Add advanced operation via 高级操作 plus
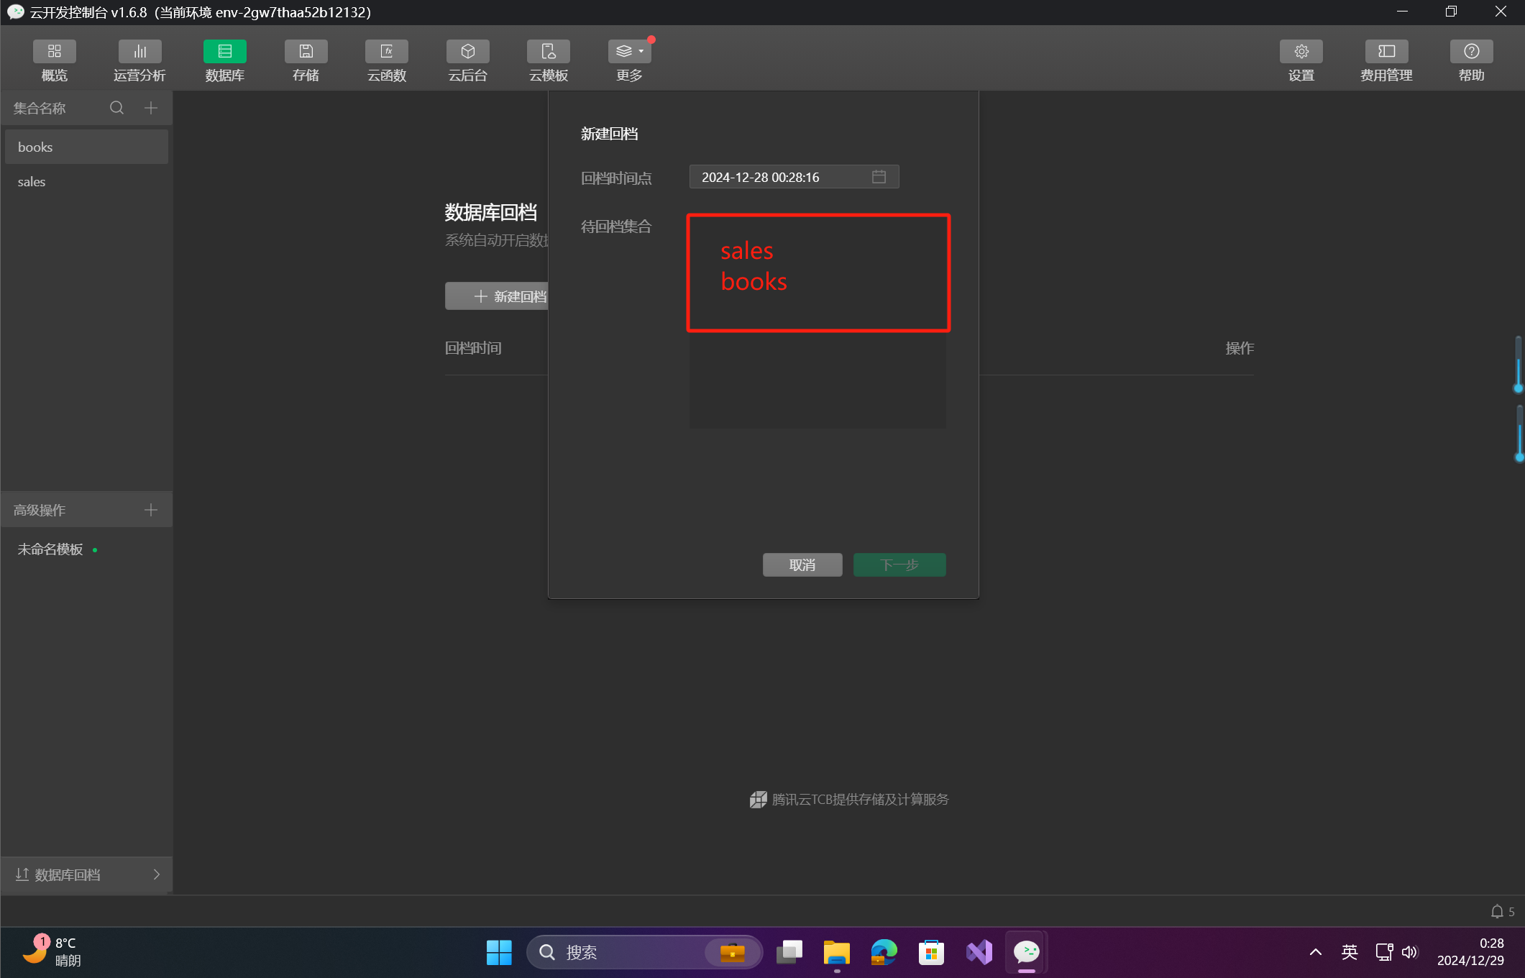 (x=151, y=510)
